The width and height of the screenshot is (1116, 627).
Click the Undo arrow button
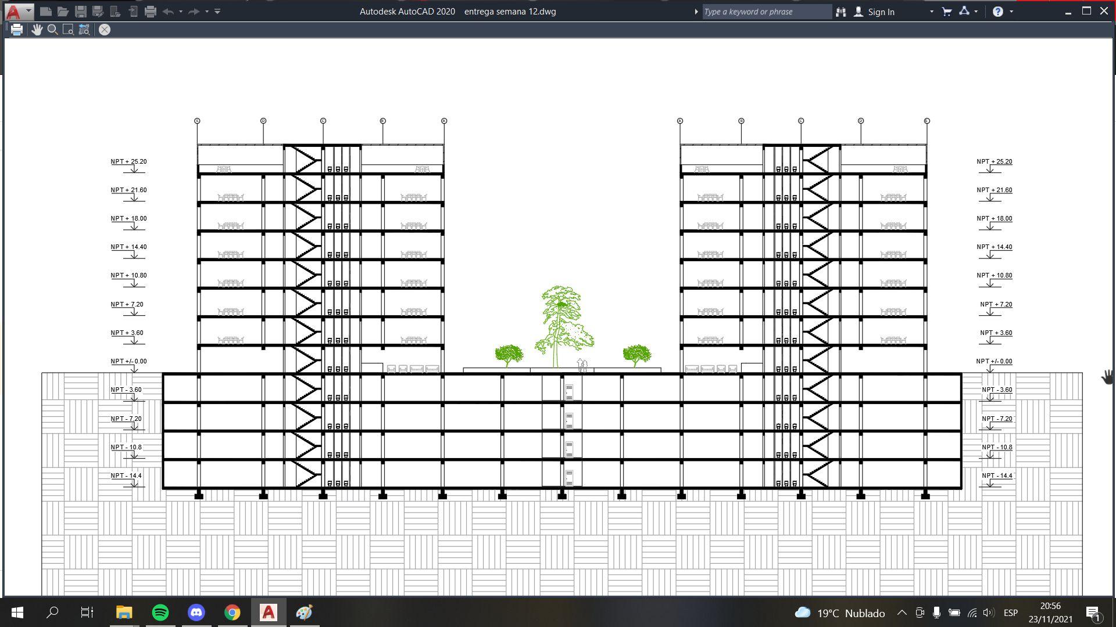point(168,11)
